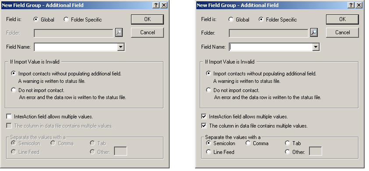Viewport: 369px width, 171px height.
Task: Click OK button in left dialog
Action: click(x=147, y=20)
